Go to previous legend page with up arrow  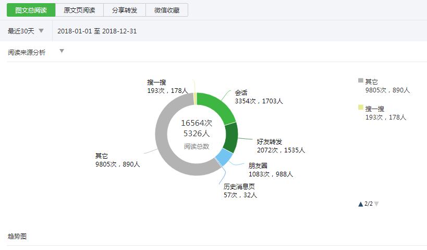(360, 204)
